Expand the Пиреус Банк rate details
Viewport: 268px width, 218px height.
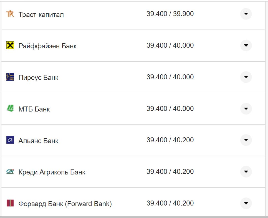pos(246,77)
